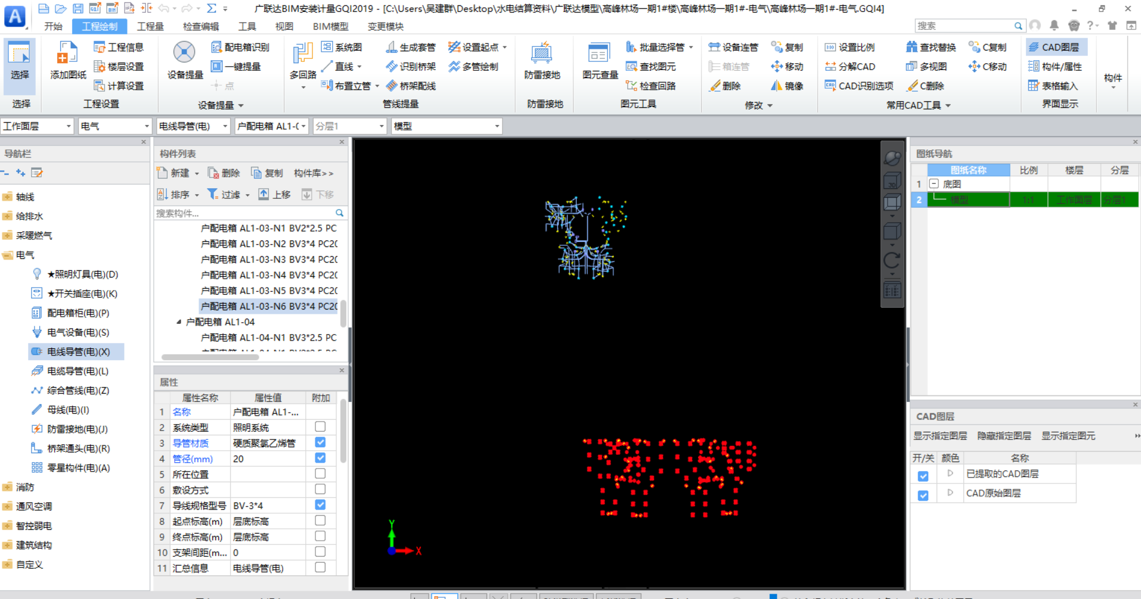Open the 开始 ribbon tab

54,26
